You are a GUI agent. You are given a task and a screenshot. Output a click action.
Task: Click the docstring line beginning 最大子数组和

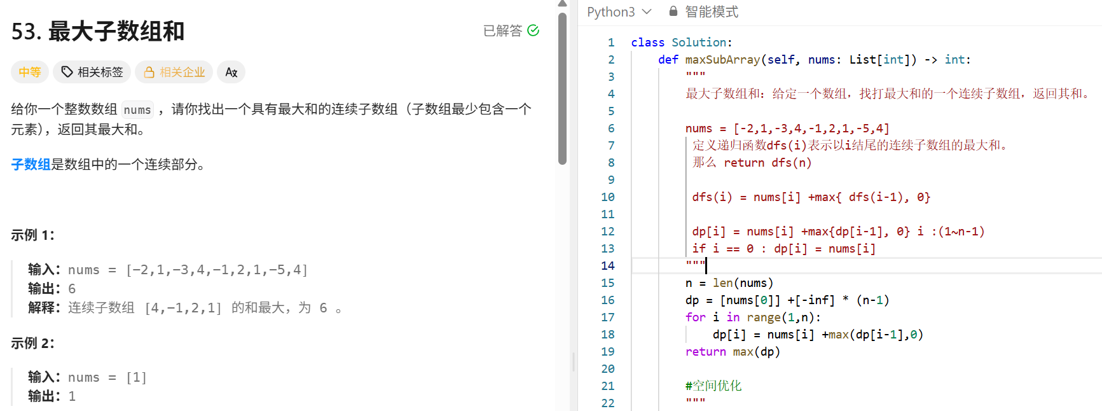(889, 94)
